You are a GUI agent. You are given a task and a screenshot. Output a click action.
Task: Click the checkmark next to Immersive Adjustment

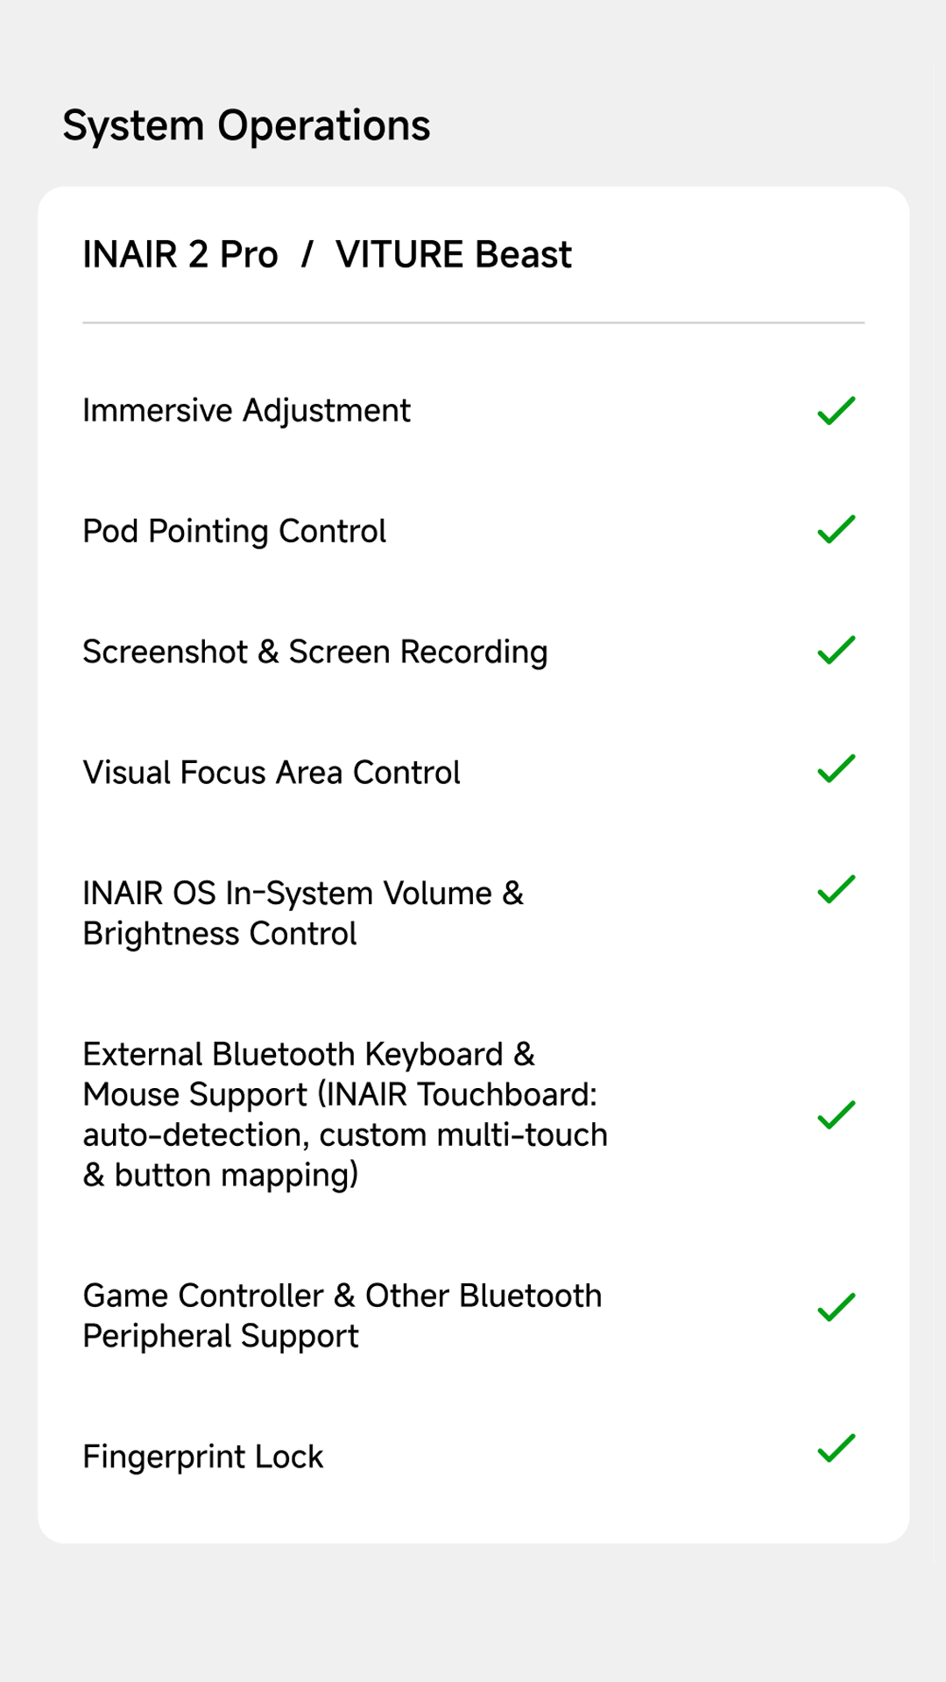[x=837, y=411]
